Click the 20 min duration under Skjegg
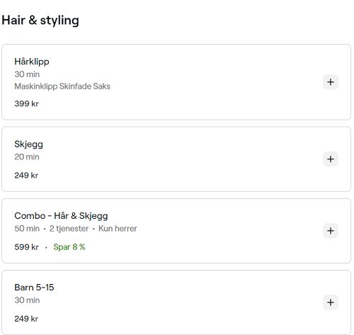This screenshot has height=335, width=354. [x=27, y=157]
